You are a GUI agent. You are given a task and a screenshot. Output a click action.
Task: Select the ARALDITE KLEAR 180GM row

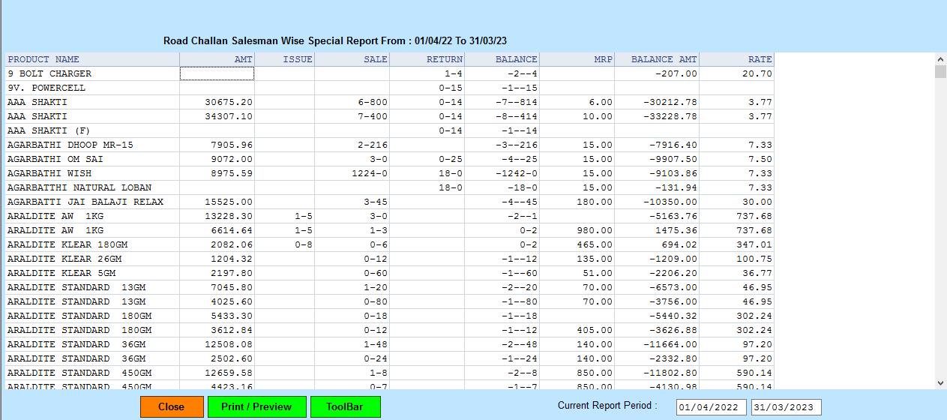click(x=67, y=244)
